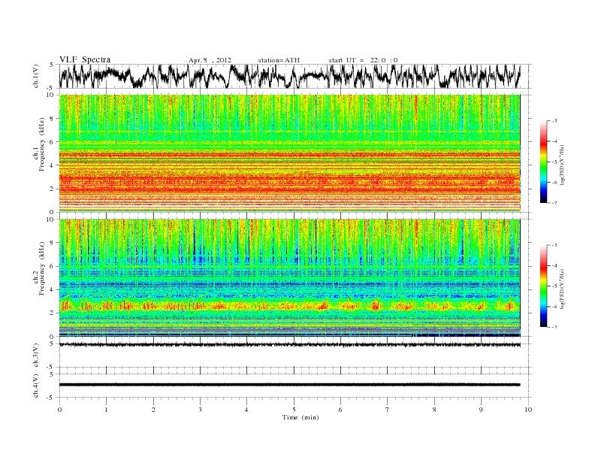
Task: Click the lower ch.2 PSD color scale bar
Action: point(544,286)
